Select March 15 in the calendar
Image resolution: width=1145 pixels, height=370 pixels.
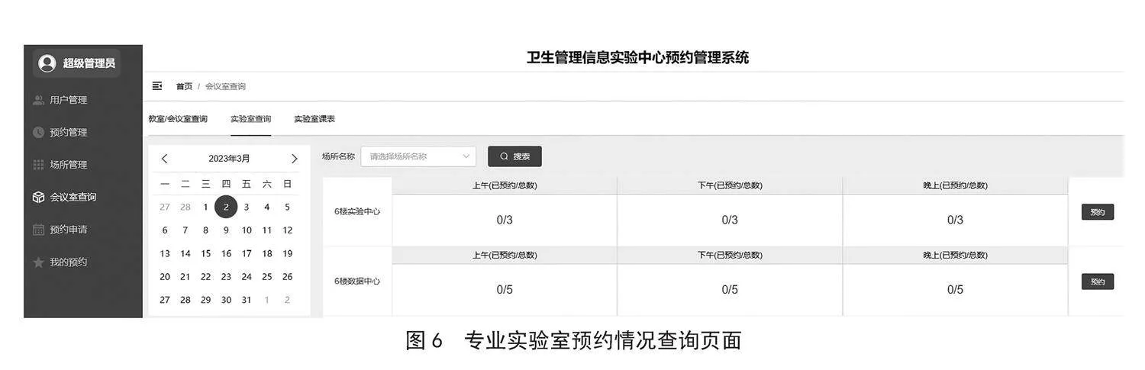pyautogui.click(x=205, y=254)
